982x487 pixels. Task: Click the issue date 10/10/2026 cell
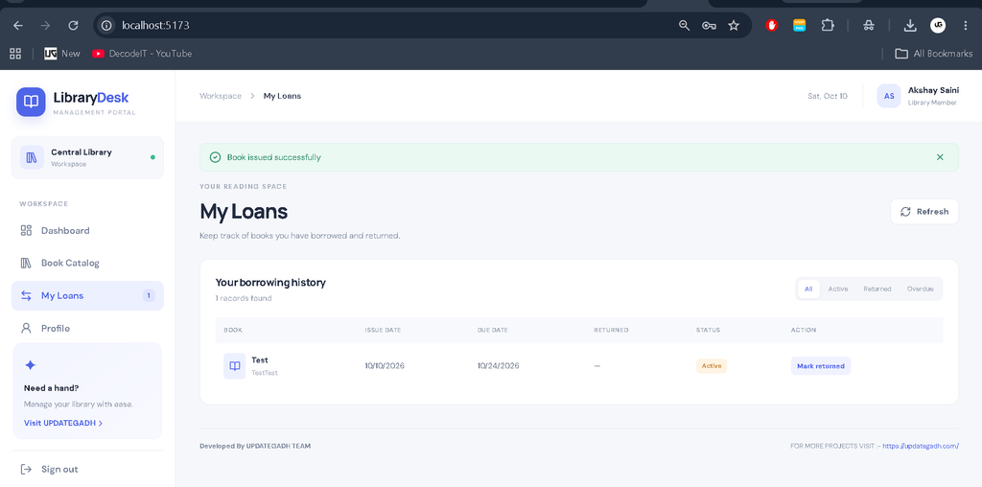click(385, 365)
